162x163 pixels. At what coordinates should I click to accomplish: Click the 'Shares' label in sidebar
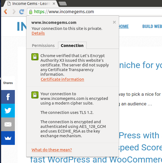click(8, 83)
